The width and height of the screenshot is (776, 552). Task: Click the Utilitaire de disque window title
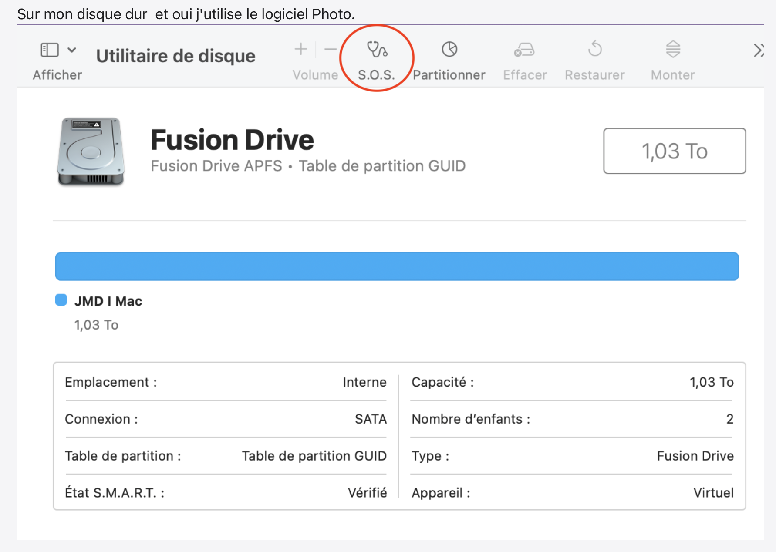point(175,56)
